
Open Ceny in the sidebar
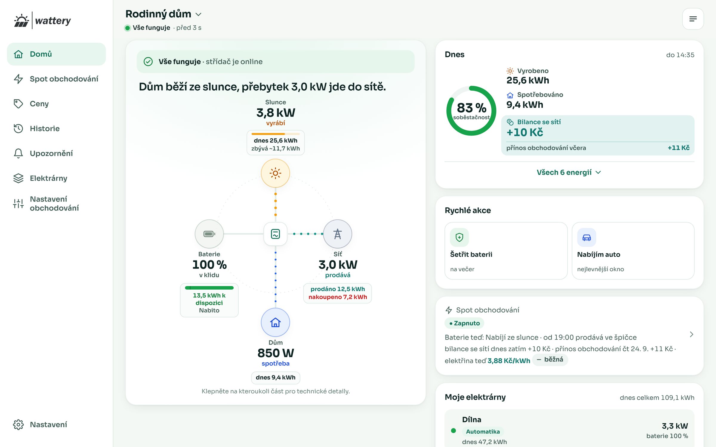coord(56,104)
